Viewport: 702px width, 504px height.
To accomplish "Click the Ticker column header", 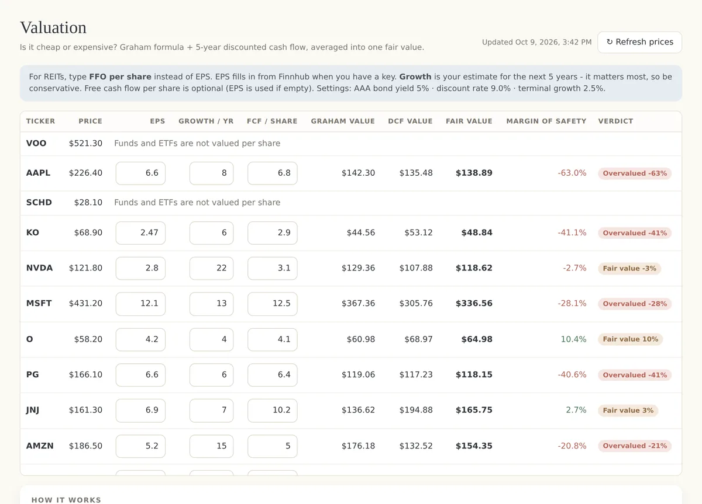I will (x=41, y=121).
